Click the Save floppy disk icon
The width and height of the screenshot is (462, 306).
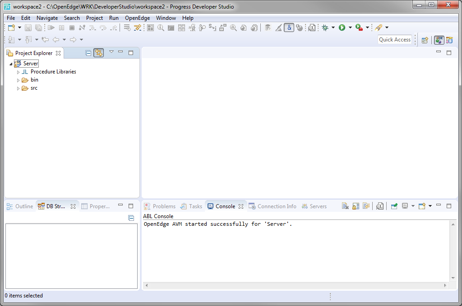pyautogui.click(x=28, y=27)
